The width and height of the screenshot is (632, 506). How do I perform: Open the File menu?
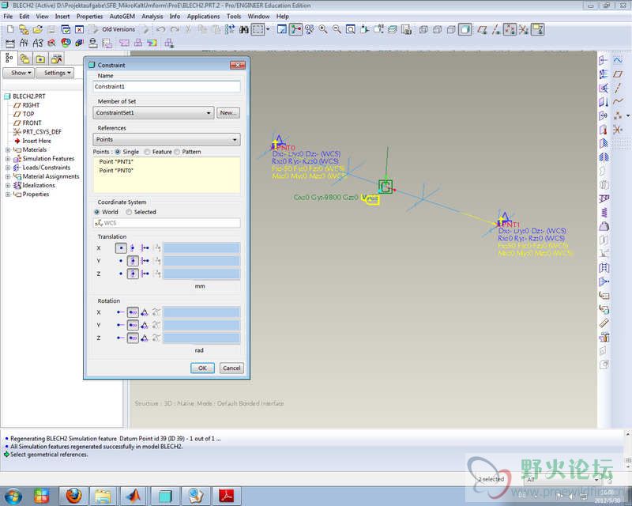click(x=8, y=17)
